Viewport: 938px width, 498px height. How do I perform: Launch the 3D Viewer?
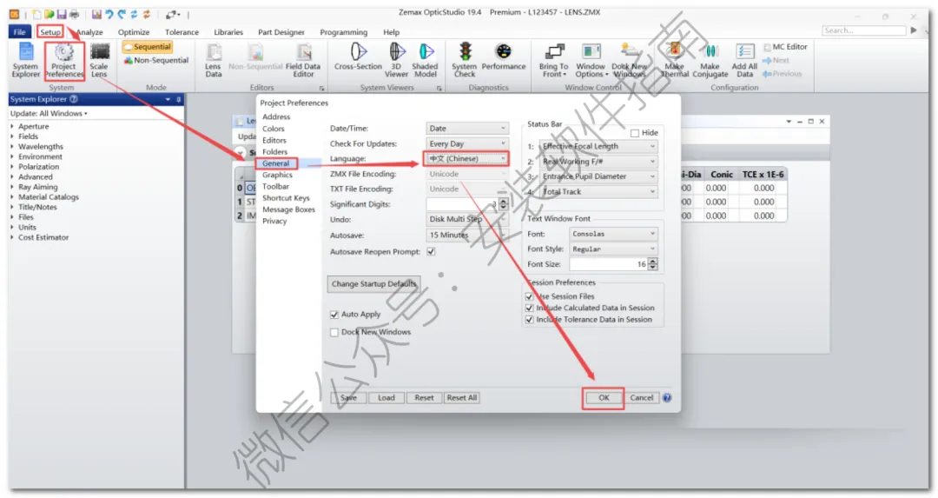click(x=397, y=60)
